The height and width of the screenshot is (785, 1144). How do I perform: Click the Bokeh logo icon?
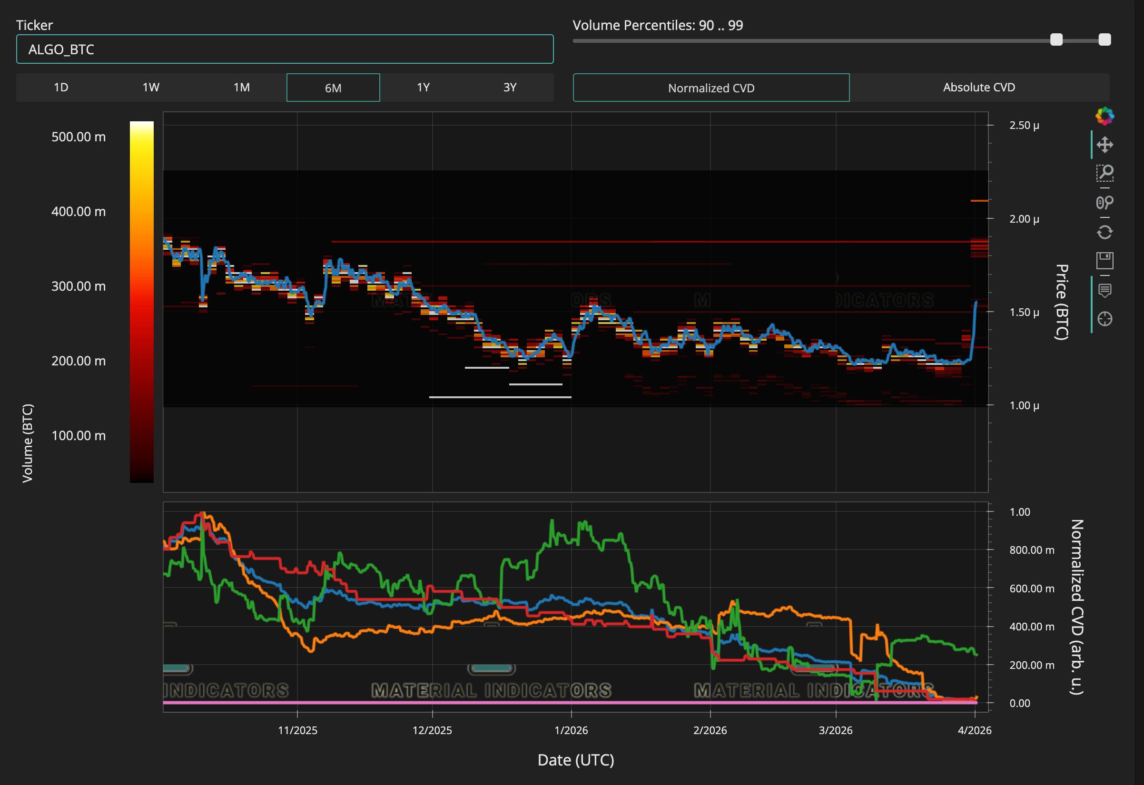click(1105, 116)
